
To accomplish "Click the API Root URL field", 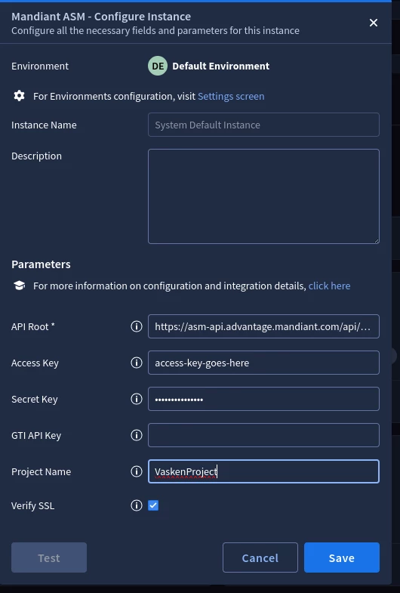I will click(263, 326).
